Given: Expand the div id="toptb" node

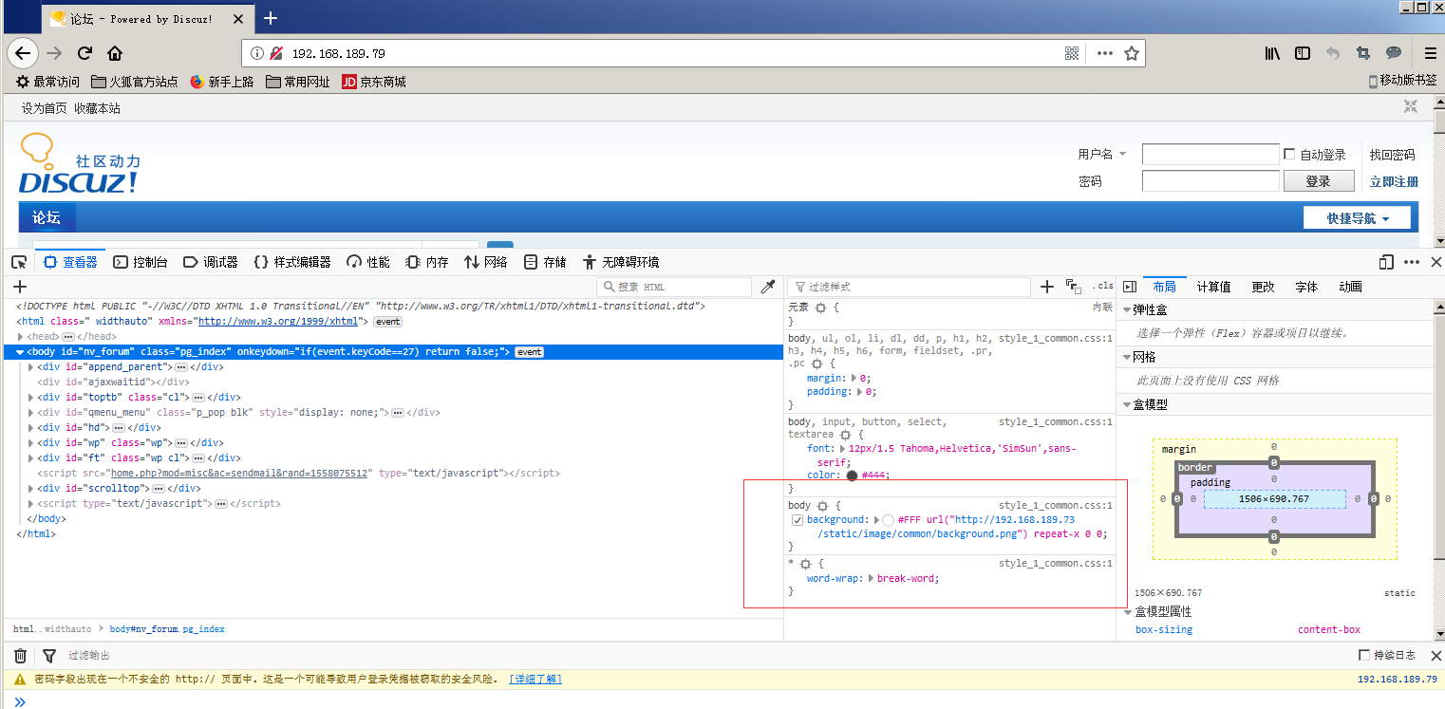Looking at the screenshot, I should pos(32,398).
